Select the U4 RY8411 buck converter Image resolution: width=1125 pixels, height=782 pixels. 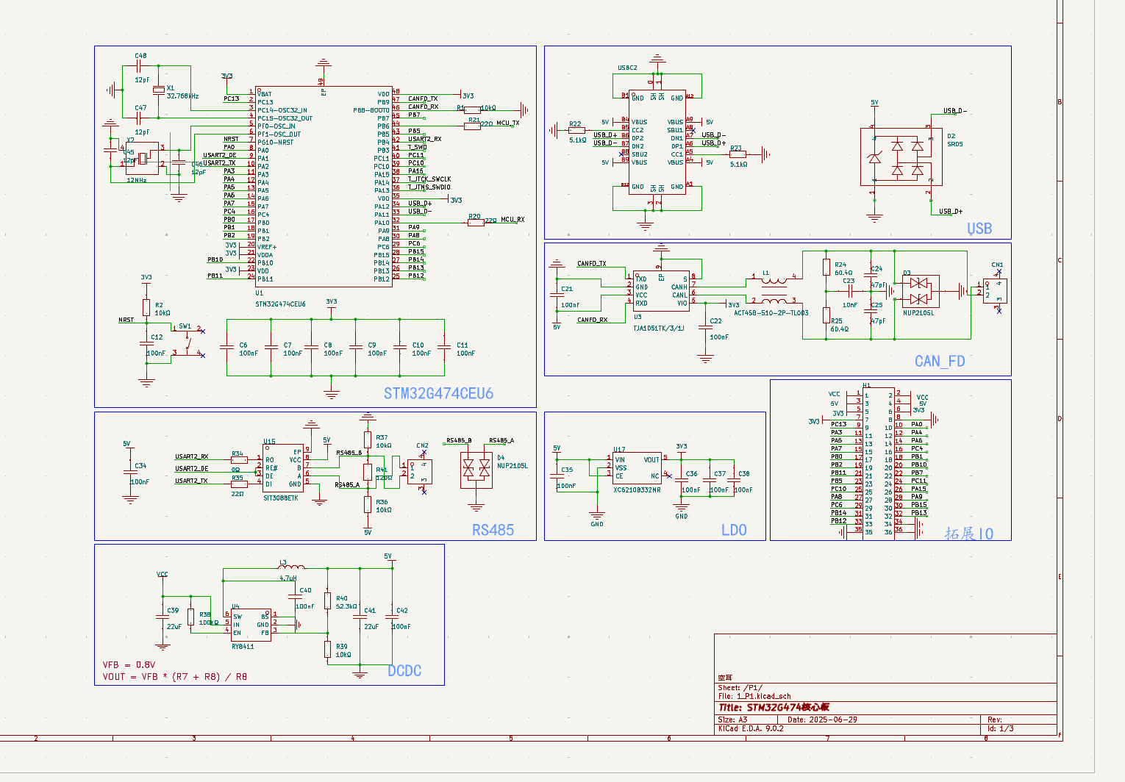click(251, 624)
